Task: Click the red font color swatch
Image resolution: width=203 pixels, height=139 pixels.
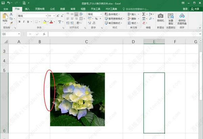Action: click(x=51, y=22)
